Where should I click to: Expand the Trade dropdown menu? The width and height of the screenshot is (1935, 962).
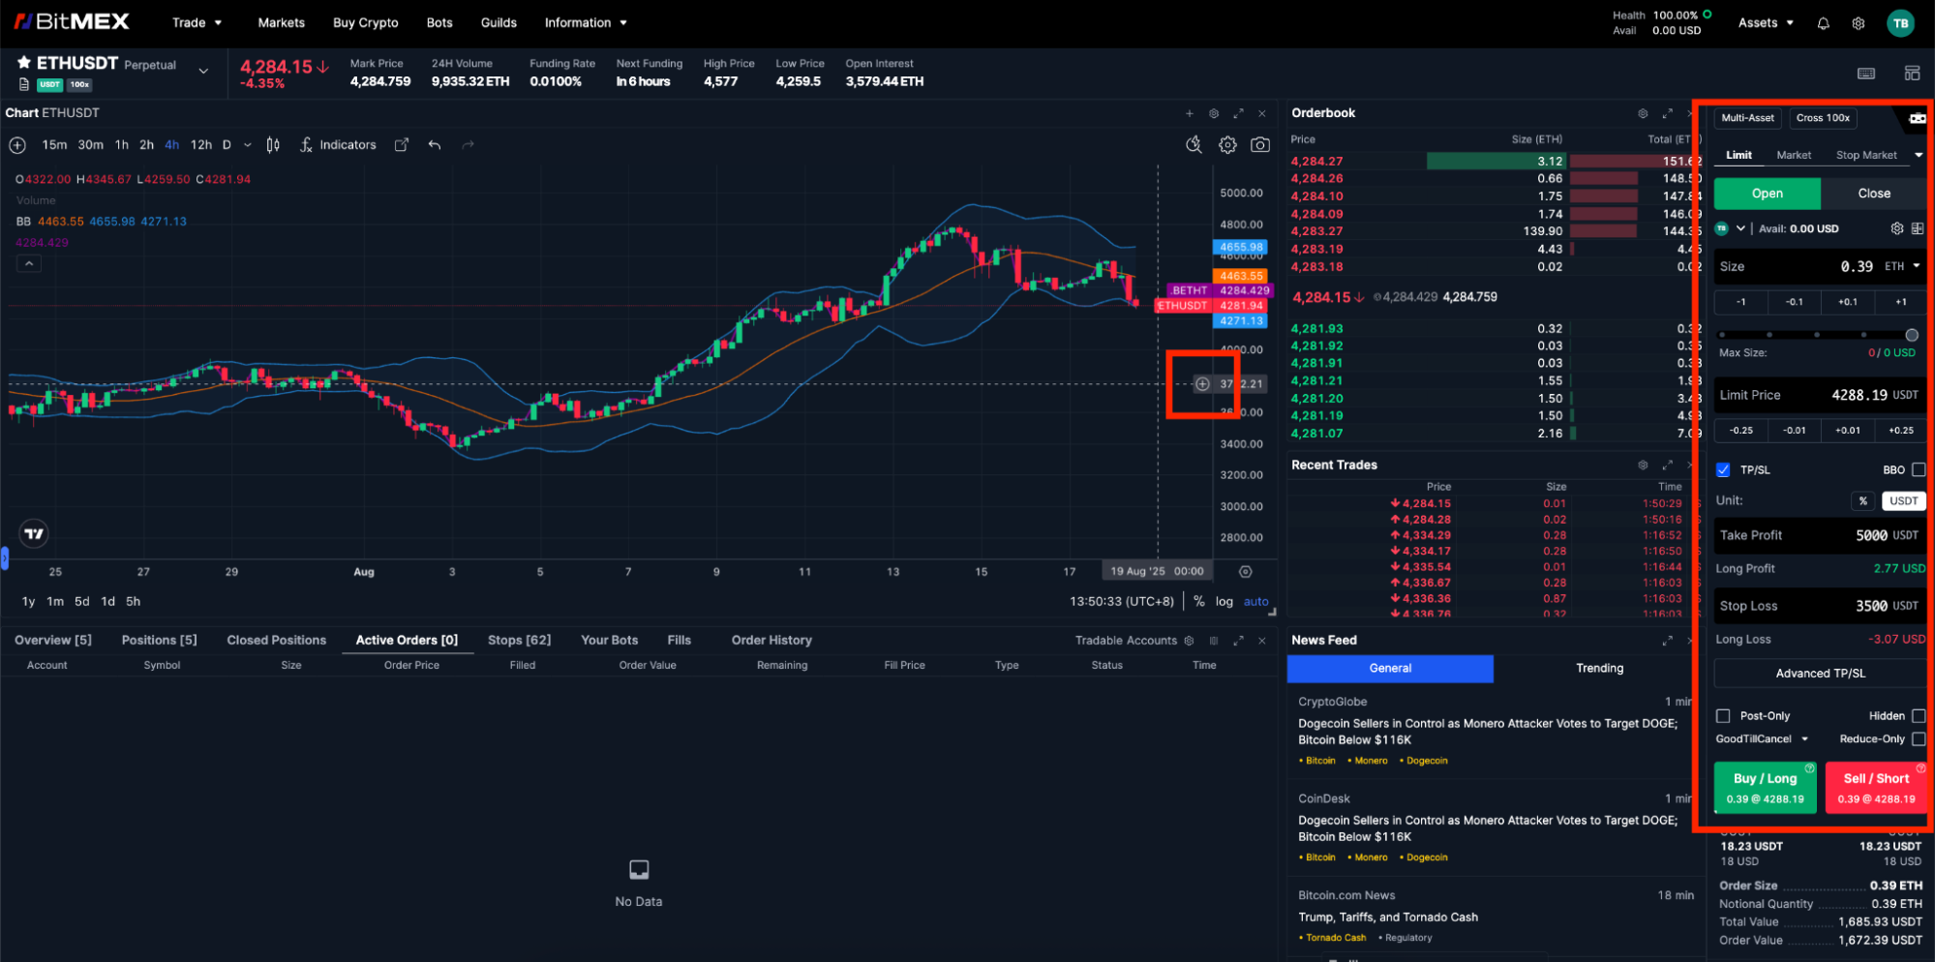197,23
